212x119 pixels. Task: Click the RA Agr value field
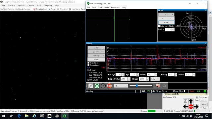(119, 74)
